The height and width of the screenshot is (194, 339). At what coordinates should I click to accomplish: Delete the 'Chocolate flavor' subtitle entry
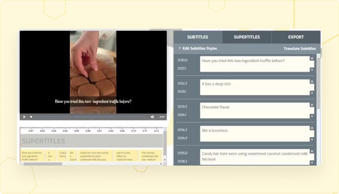click(x=312, y=105)
